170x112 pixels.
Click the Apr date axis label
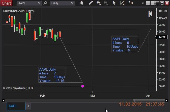(x=148, y=96)
